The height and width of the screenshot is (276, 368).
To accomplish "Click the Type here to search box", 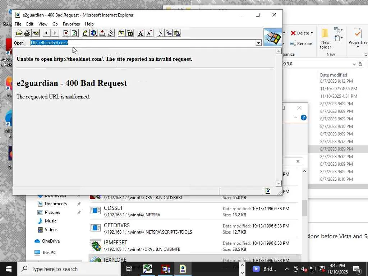I will 69,269.
